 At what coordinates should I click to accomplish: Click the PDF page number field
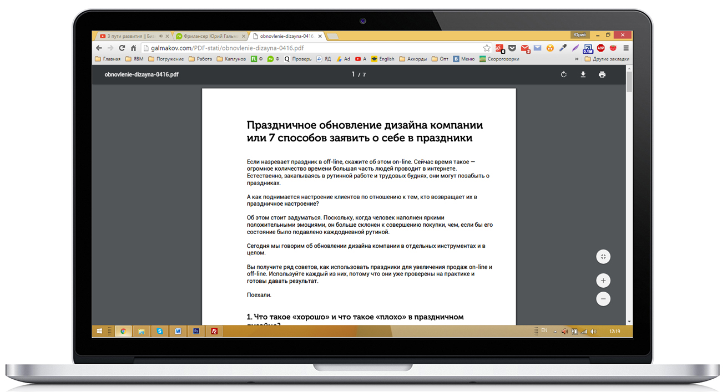(x=354, y=74)
